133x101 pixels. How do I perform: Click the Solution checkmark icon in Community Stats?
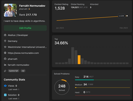click(x=5, y=95)
